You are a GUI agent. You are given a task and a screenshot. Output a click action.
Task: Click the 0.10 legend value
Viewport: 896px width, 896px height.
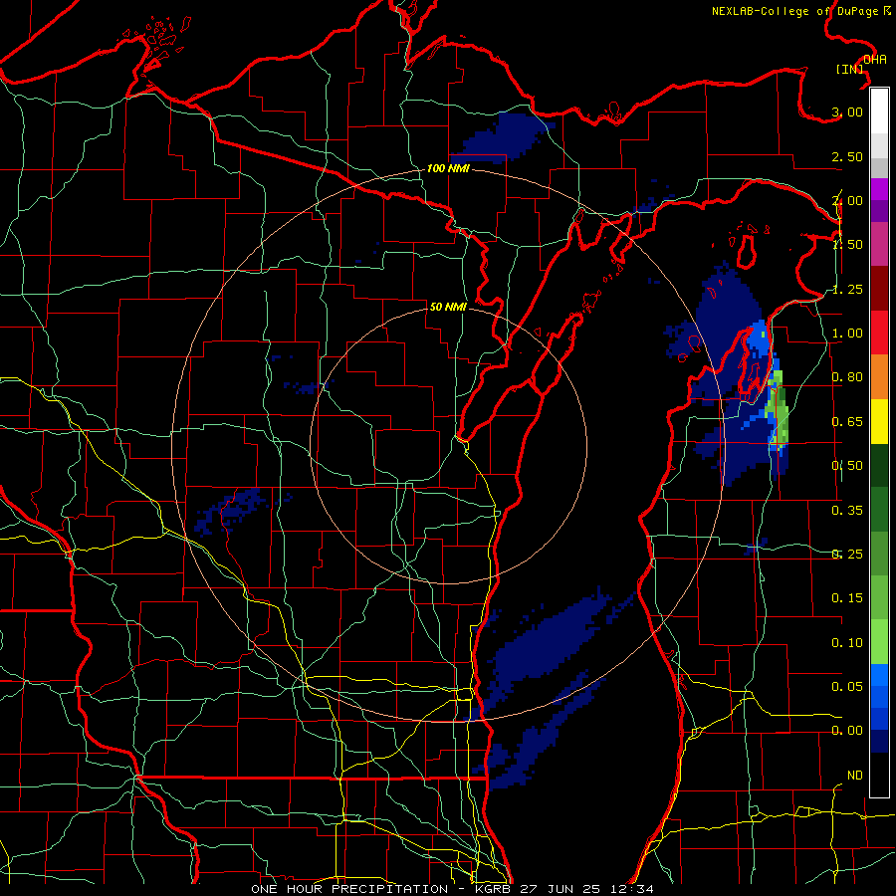[x=847, y=643]
